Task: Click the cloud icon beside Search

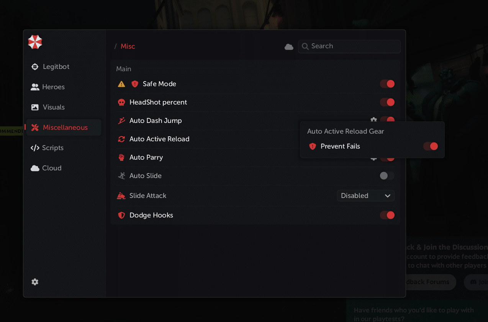Action: tap(289, 47)
